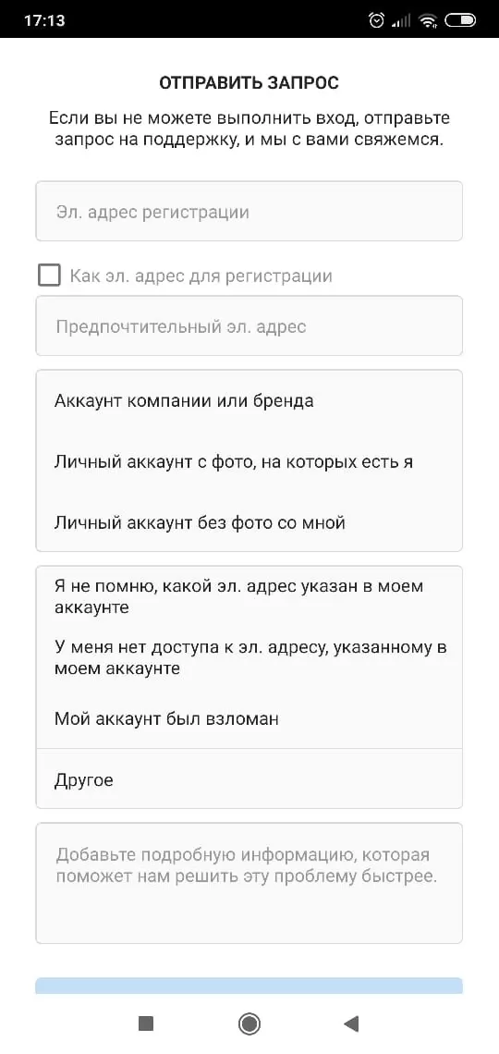Tap the Wi-Fi status bar icon

coord(427,21)
